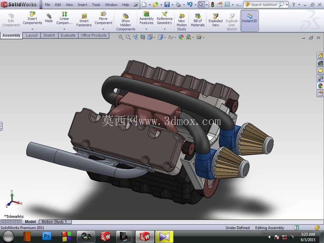
Task: Click the Options checklist icon
Action: (227, 4)
